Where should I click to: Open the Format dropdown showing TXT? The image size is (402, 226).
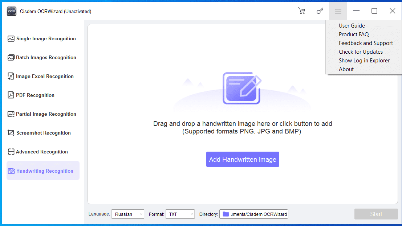pos(180,214)
